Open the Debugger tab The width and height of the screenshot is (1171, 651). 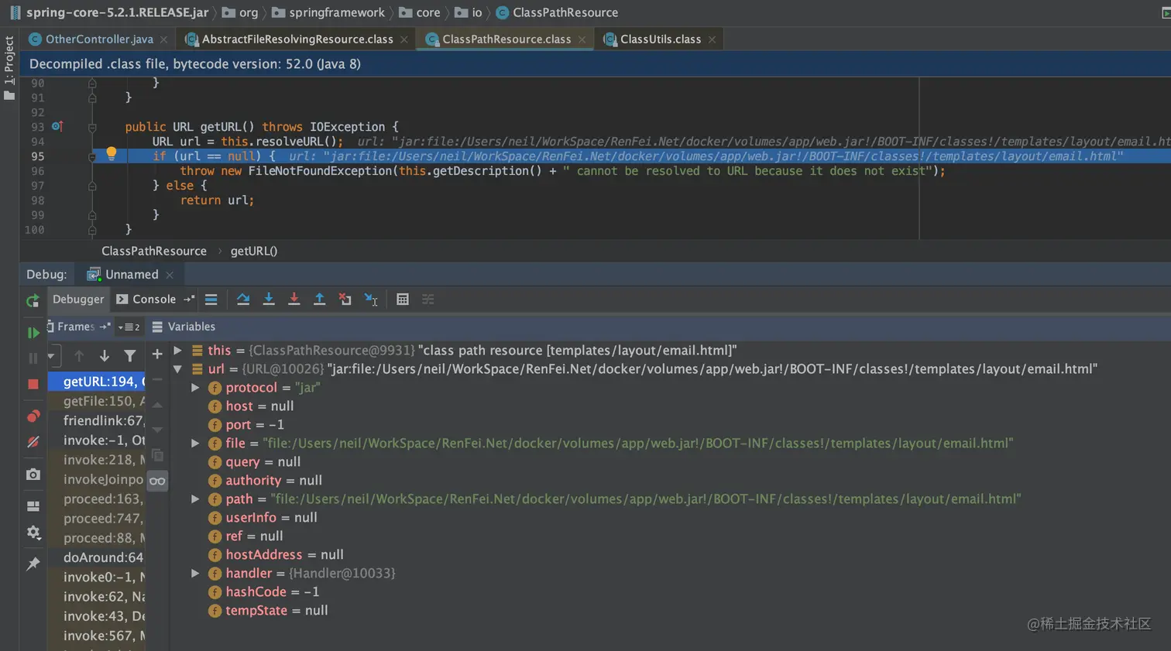(78, 299)
